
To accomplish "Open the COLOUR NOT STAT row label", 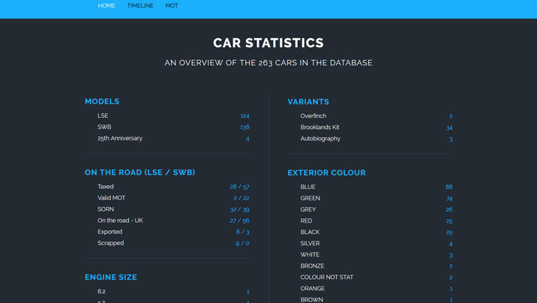I will point(327,277).
